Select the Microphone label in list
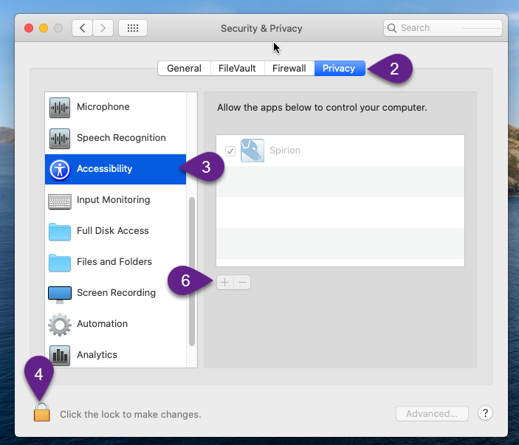 pos(103,107)
